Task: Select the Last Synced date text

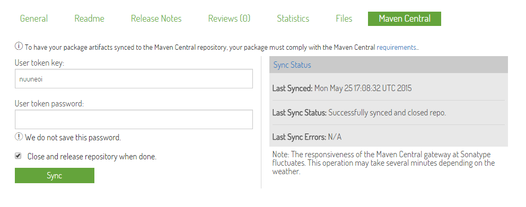Action: click(x=363, y=88)
